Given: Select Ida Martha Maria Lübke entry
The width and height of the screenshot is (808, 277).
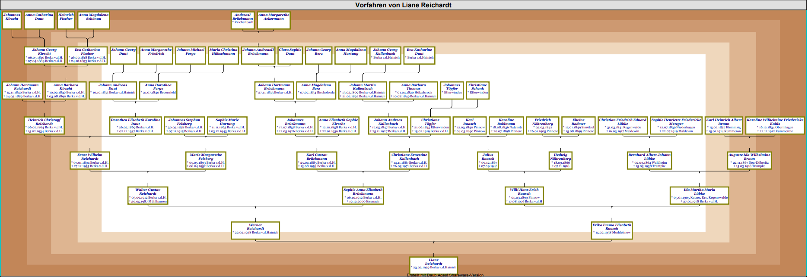Looking at the screenshot, I should 699,196.
